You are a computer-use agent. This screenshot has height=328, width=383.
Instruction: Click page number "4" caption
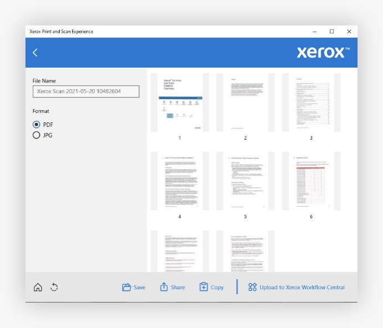click(180, 217)
